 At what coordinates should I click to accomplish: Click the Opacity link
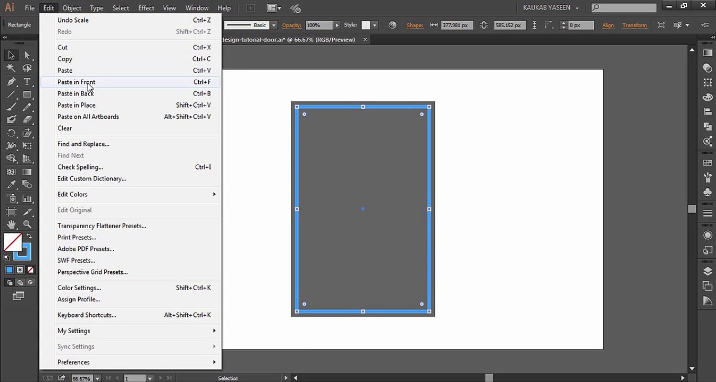coord(292,25)
